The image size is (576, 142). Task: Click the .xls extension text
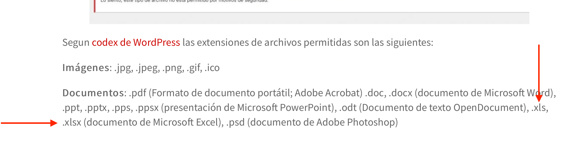click(538, 108)
